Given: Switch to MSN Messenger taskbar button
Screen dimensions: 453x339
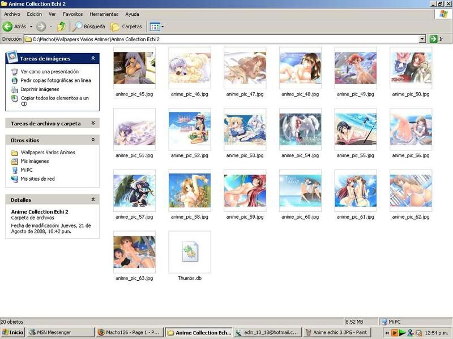Looking at the screenshot, I should click(x=61, y=333).
